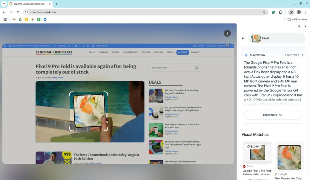Open the Google Drive bookmark shortcut
This screenshot has height=180, width=310.
(20, 19)
